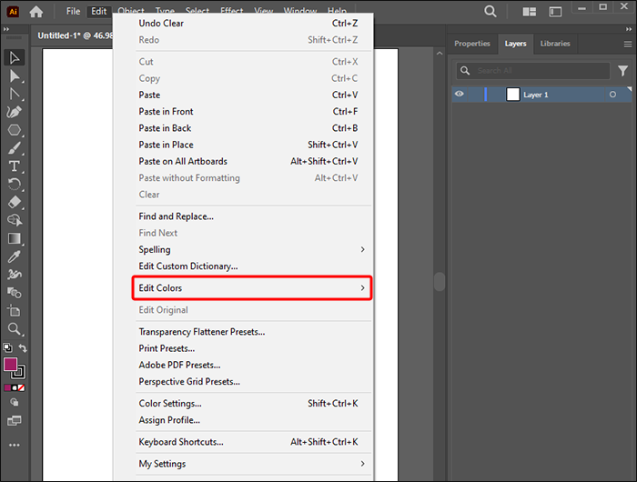
Task: Select the Selection tool arrow
Action: pos(15,57)
